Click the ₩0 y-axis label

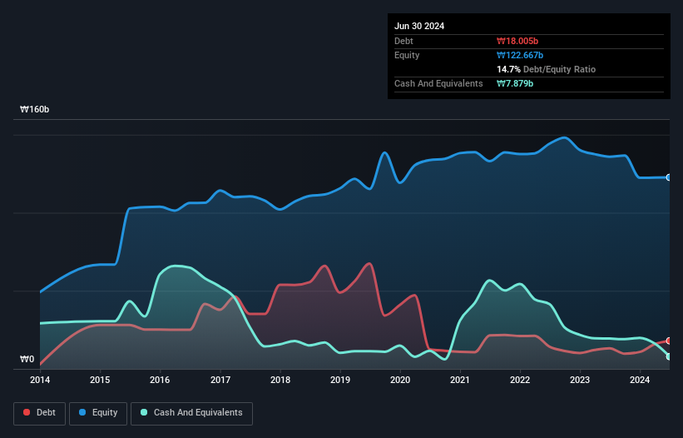click(27, 359)
